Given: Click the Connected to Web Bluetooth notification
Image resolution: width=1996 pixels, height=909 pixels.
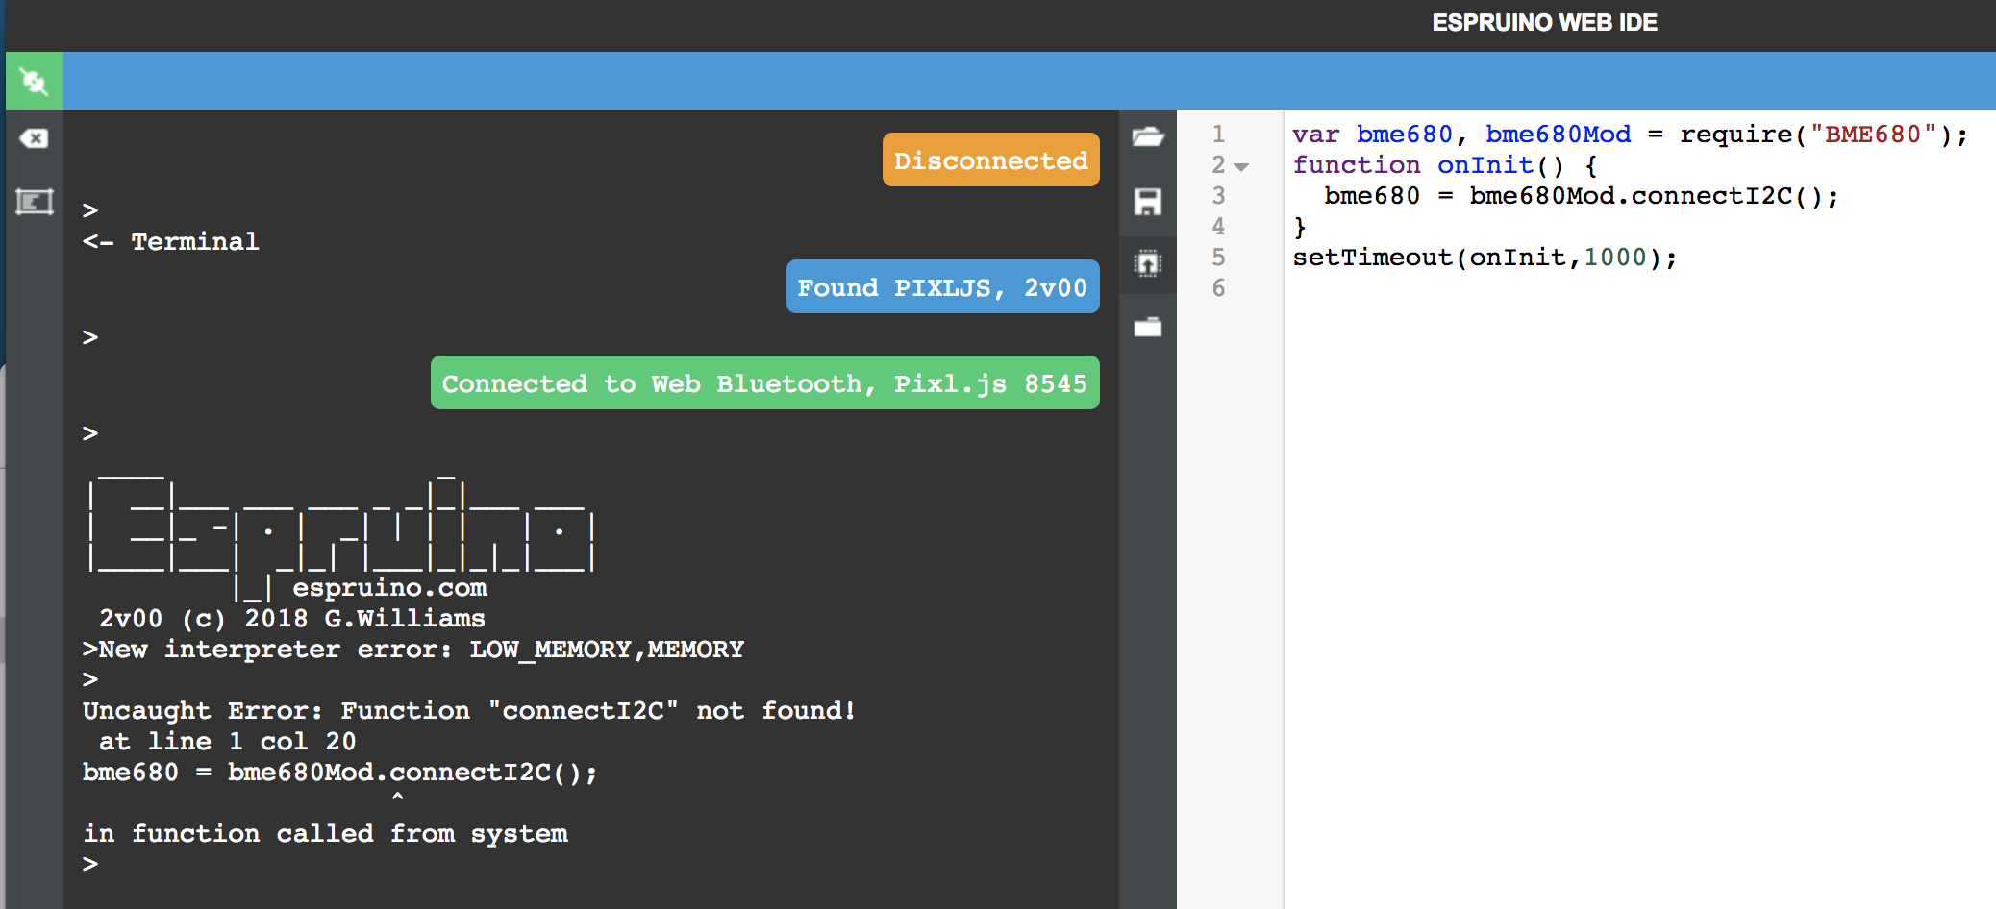Looking at the screenshot, I should (765, 382).
